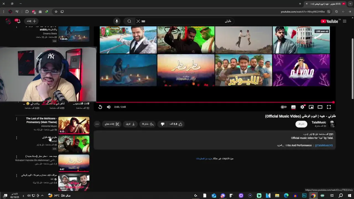Open endscreen 'المليونير' video thumbnail
Viewport: 354px width, 199px height.
tap(243, 70)
